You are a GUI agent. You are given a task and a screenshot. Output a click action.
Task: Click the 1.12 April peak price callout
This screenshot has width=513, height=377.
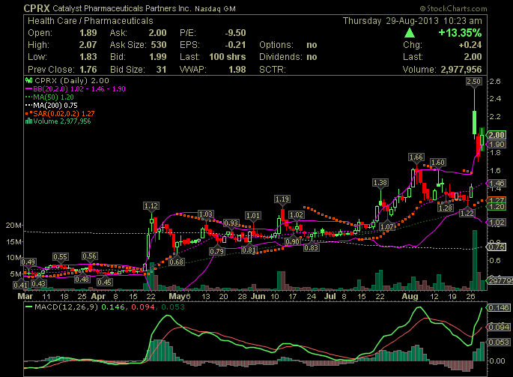click(x=152, y=205)
